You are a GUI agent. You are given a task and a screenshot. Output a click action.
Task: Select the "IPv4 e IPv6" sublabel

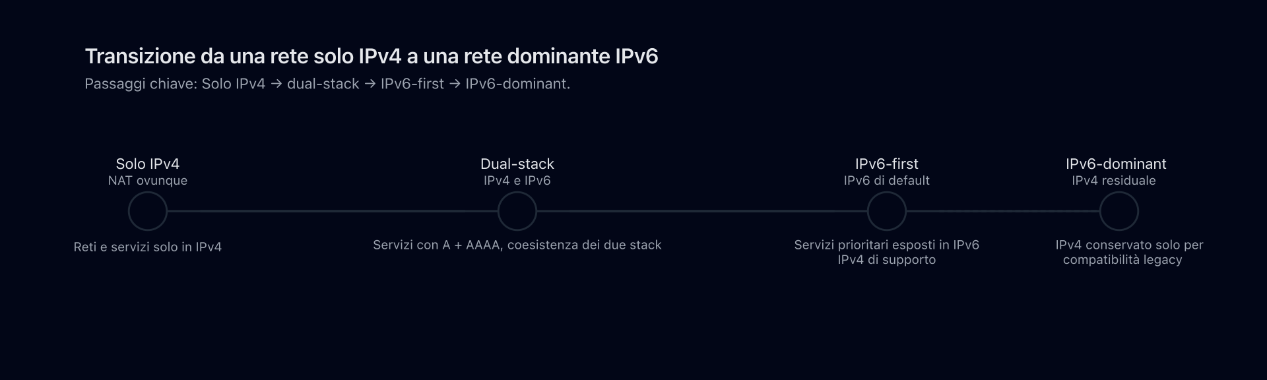pos(517,181)
